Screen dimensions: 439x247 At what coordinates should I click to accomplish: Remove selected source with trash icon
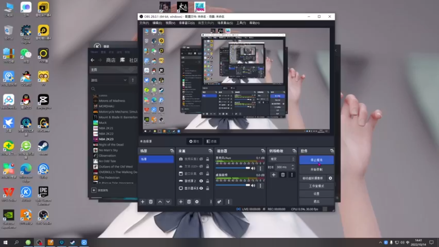coord(189,201)
